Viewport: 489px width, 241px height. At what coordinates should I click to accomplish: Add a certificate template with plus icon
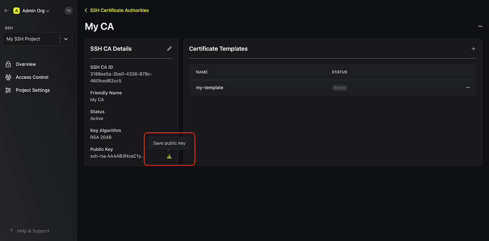click(x=473, y=49)
